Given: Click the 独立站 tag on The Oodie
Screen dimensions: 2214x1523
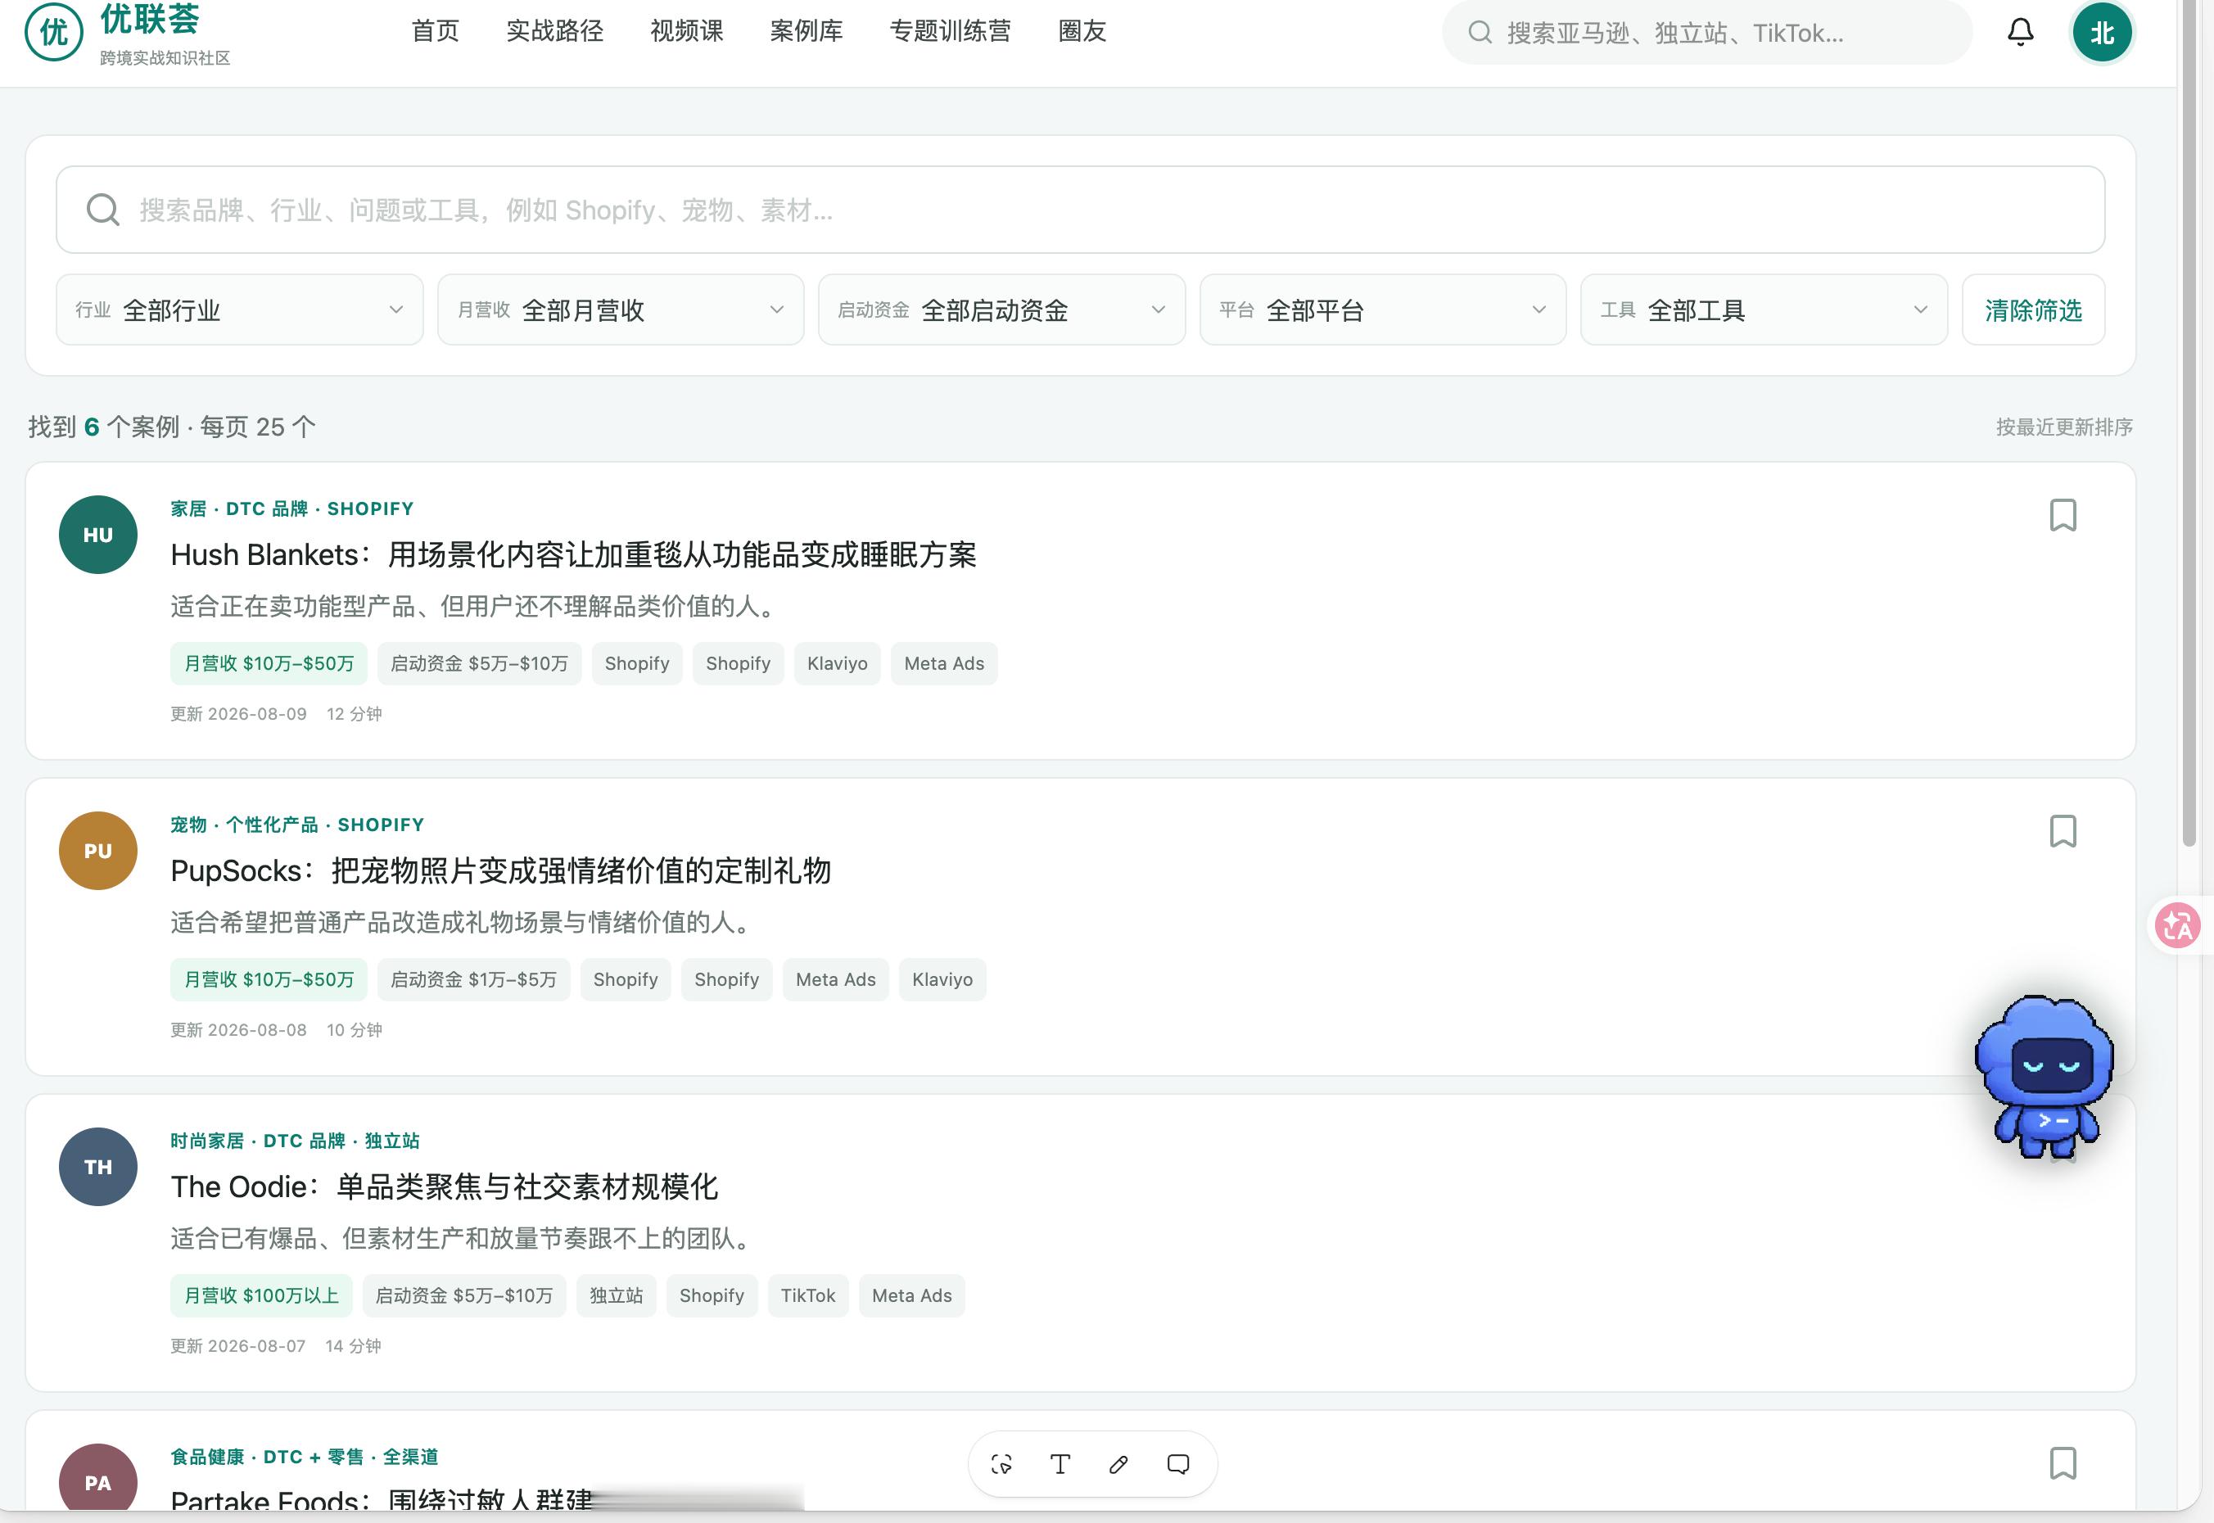Looking at the screenshot, I should point(616,1295).
